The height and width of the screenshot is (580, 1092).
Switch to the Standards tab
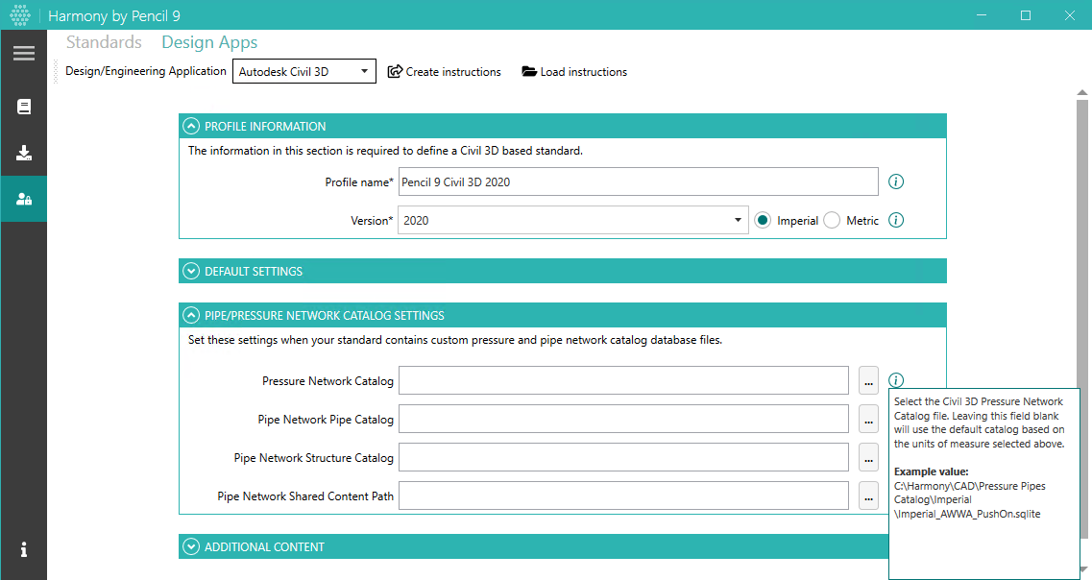point(104,42)
